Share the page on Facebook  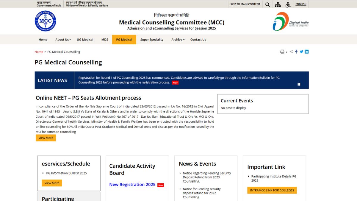pos(296,52)
